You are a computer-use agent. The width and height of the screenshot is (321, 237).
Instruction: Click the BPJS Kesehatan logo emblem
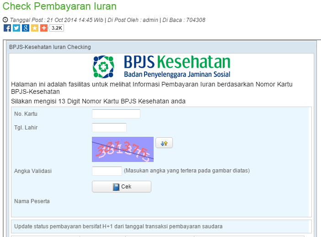click(103, 67)
